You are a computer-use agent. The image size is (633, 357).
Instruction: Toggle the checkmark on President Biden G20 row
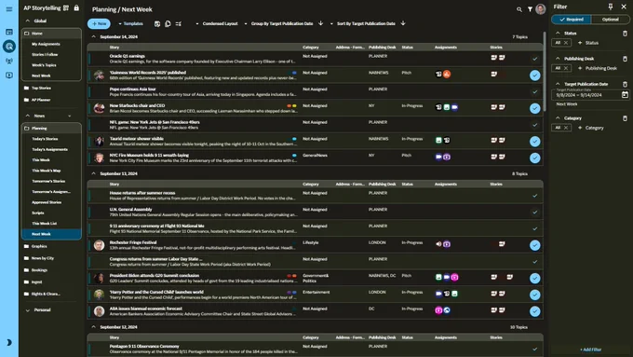pyautogui.click(x=534, y=278)
